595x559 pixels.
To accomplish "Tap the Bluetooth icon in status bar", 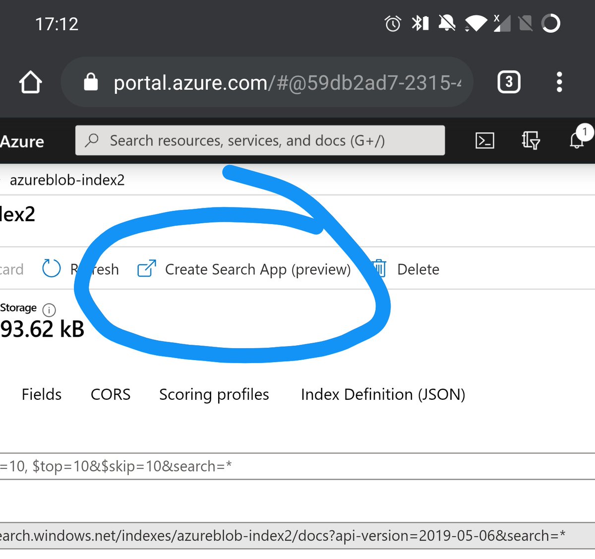I will (420, 23).
